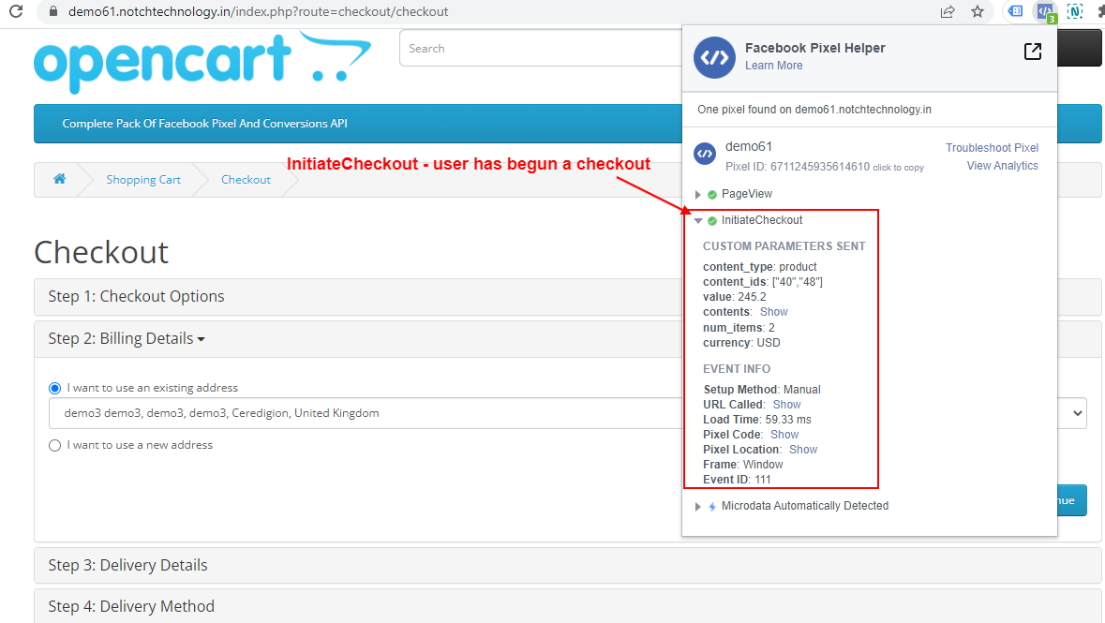This screenshot has width=1105, height=623.
Task: Click the 'value: 245.2' parameter
Action: pyautogui.click(x=734, y=297)
